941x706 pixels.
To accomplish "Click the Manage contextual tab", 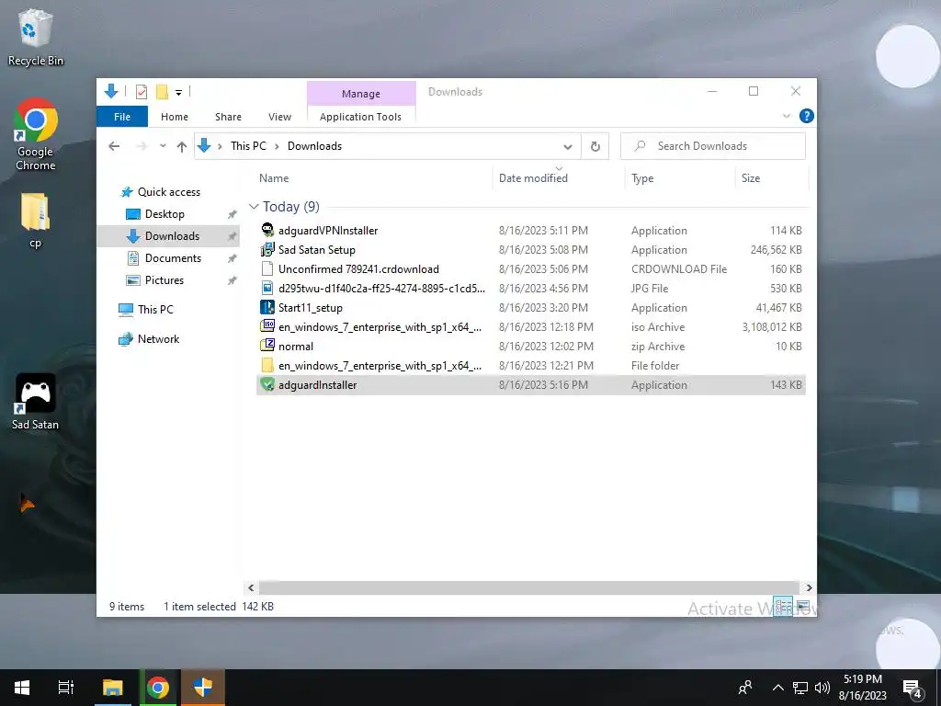I will coord(360,94).
